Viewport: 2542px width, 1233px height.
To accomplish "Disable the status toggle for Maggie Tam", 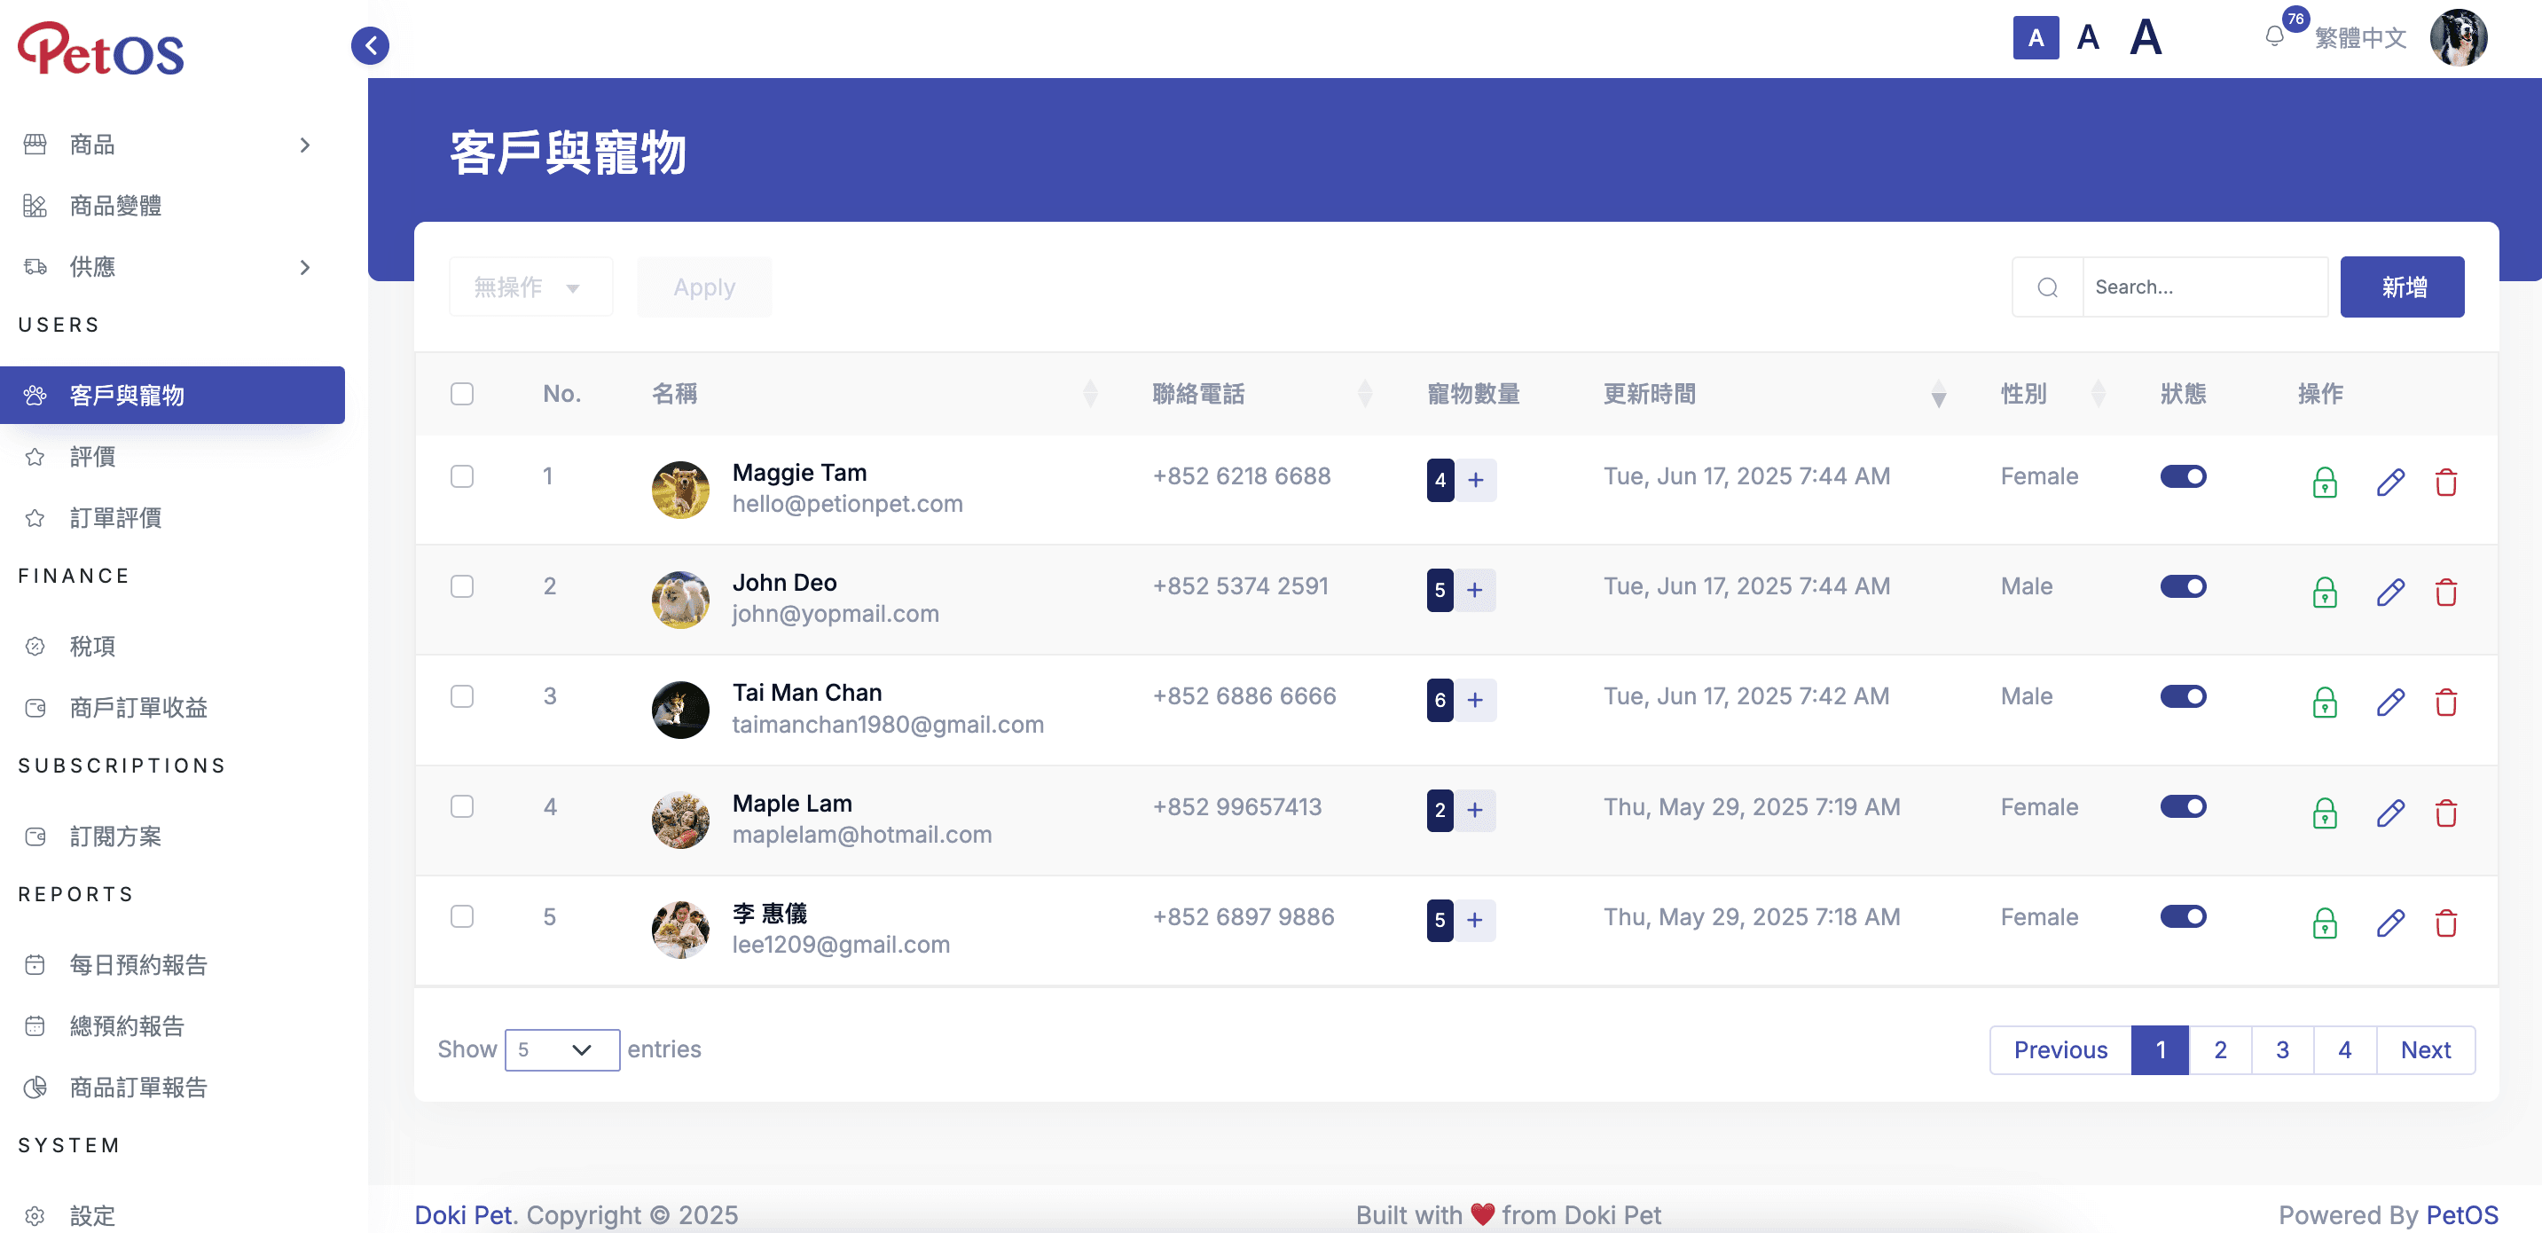I will tap(2182, 477).
